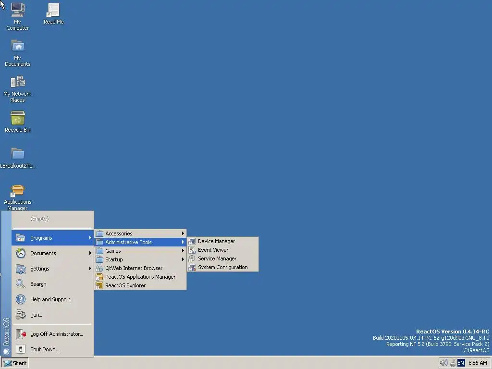Click the Log Off icon in Start menu
The image size is (492, 369).
(x=21, y=334)
